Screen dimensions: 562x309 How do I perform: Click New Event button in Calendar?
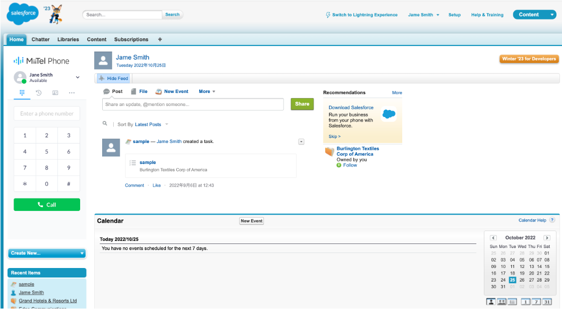pyautogui.click(x=251, y=221)
